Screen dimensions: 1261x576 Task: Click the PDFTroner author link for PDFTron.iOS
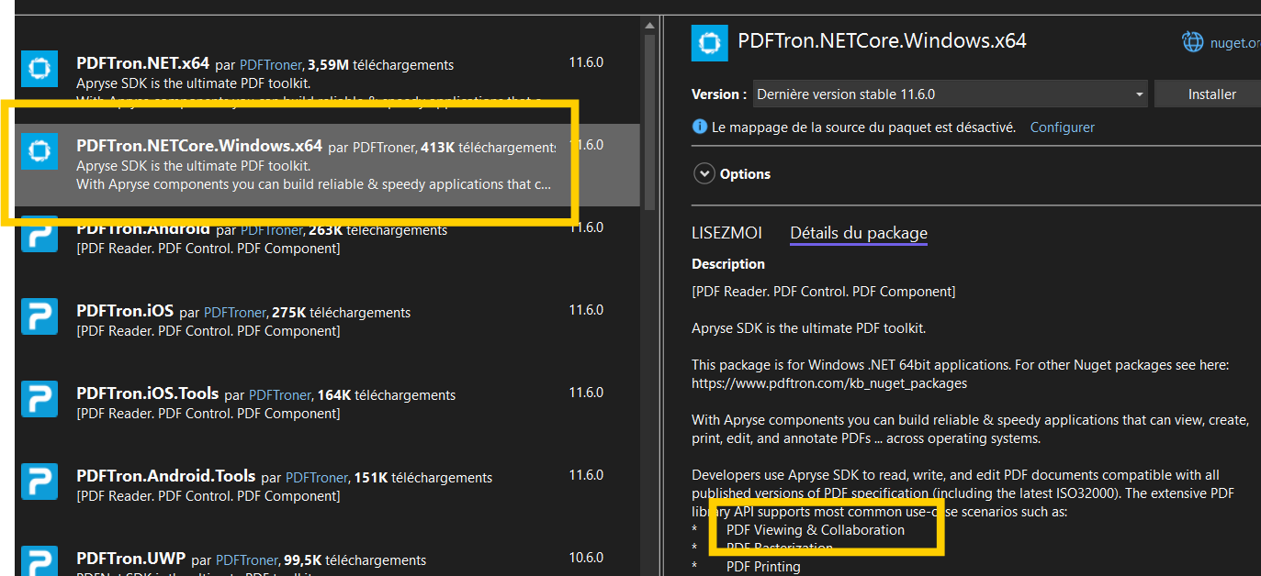click(235, 313)
